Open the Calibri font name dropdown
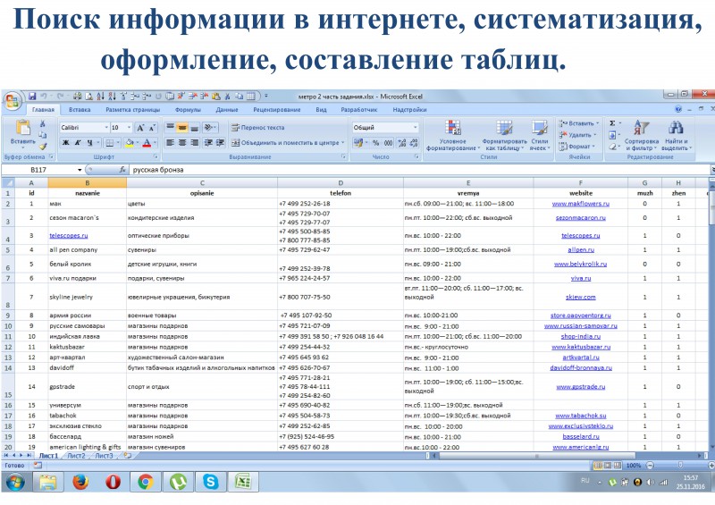The image size is (715, 505). [106, 128]
